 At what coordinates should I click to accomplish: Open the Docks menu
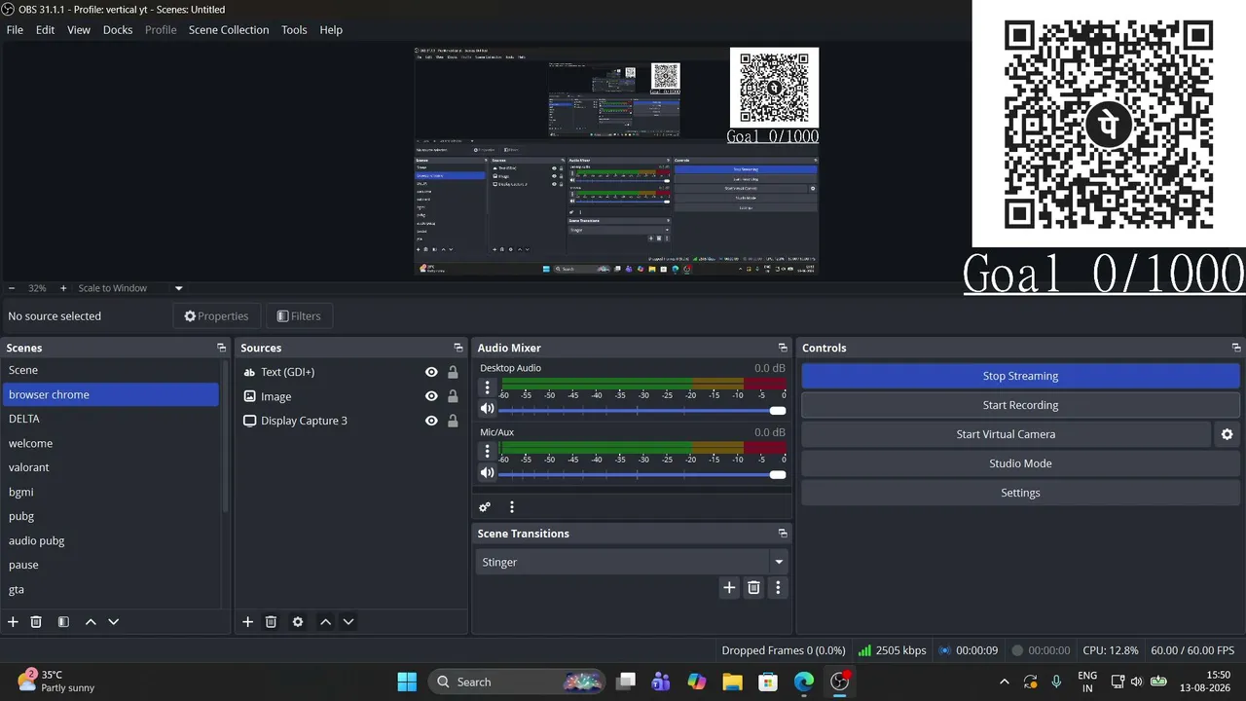(x=118, y=30)
